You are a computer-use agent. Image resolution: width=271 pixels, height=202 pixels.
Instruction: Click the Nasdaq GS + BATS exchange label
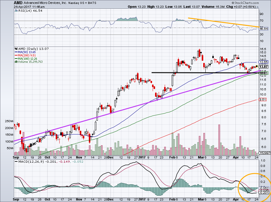[82, 3]
